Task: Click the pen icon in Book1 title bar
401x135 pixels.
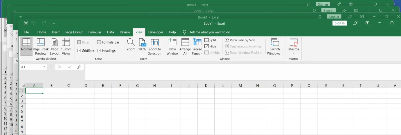Action: point(355,23)
